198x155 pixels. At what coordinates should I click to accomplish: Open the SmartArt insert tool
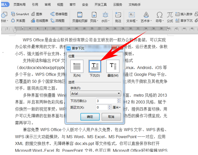tap(20, 14)
